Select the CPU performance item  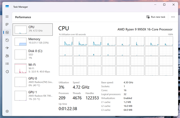click(32, 30)
